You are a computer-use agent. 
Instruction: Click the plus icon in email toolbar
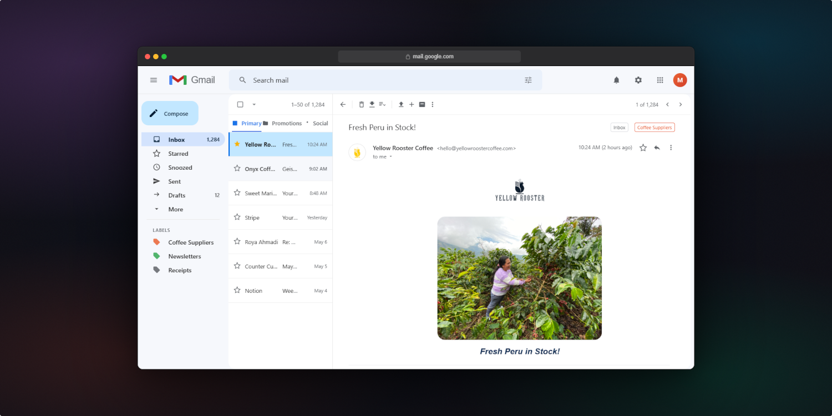click(412, 104)
